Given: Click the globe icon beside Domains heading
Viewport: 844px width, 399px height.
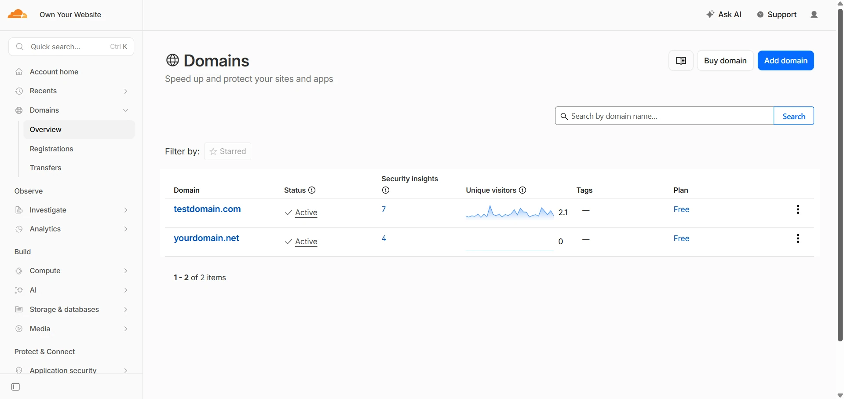Looking at the screenshot, I should 172,60.
